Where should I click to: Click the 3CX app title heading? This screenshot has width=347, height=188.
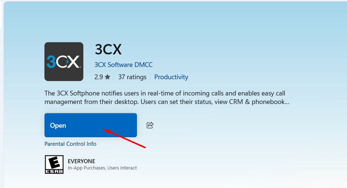(108, 49)
